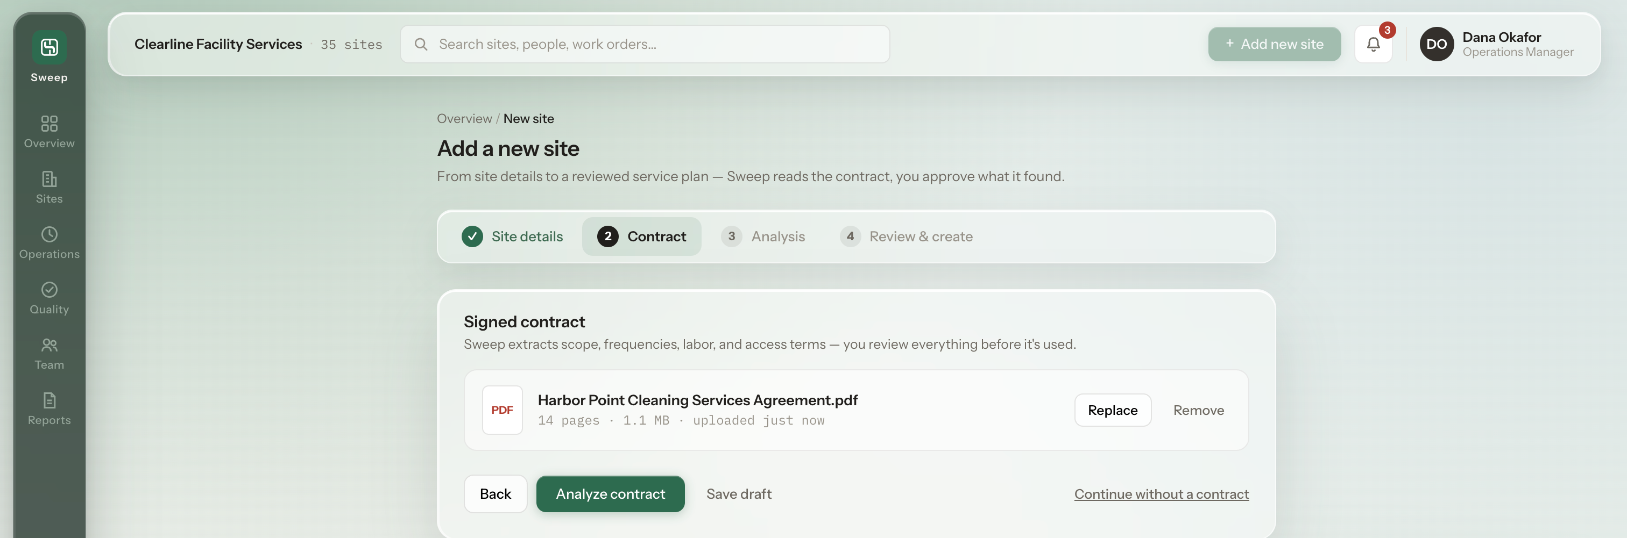Focus the search sites, people, work orders field

[x=645, y=44]
